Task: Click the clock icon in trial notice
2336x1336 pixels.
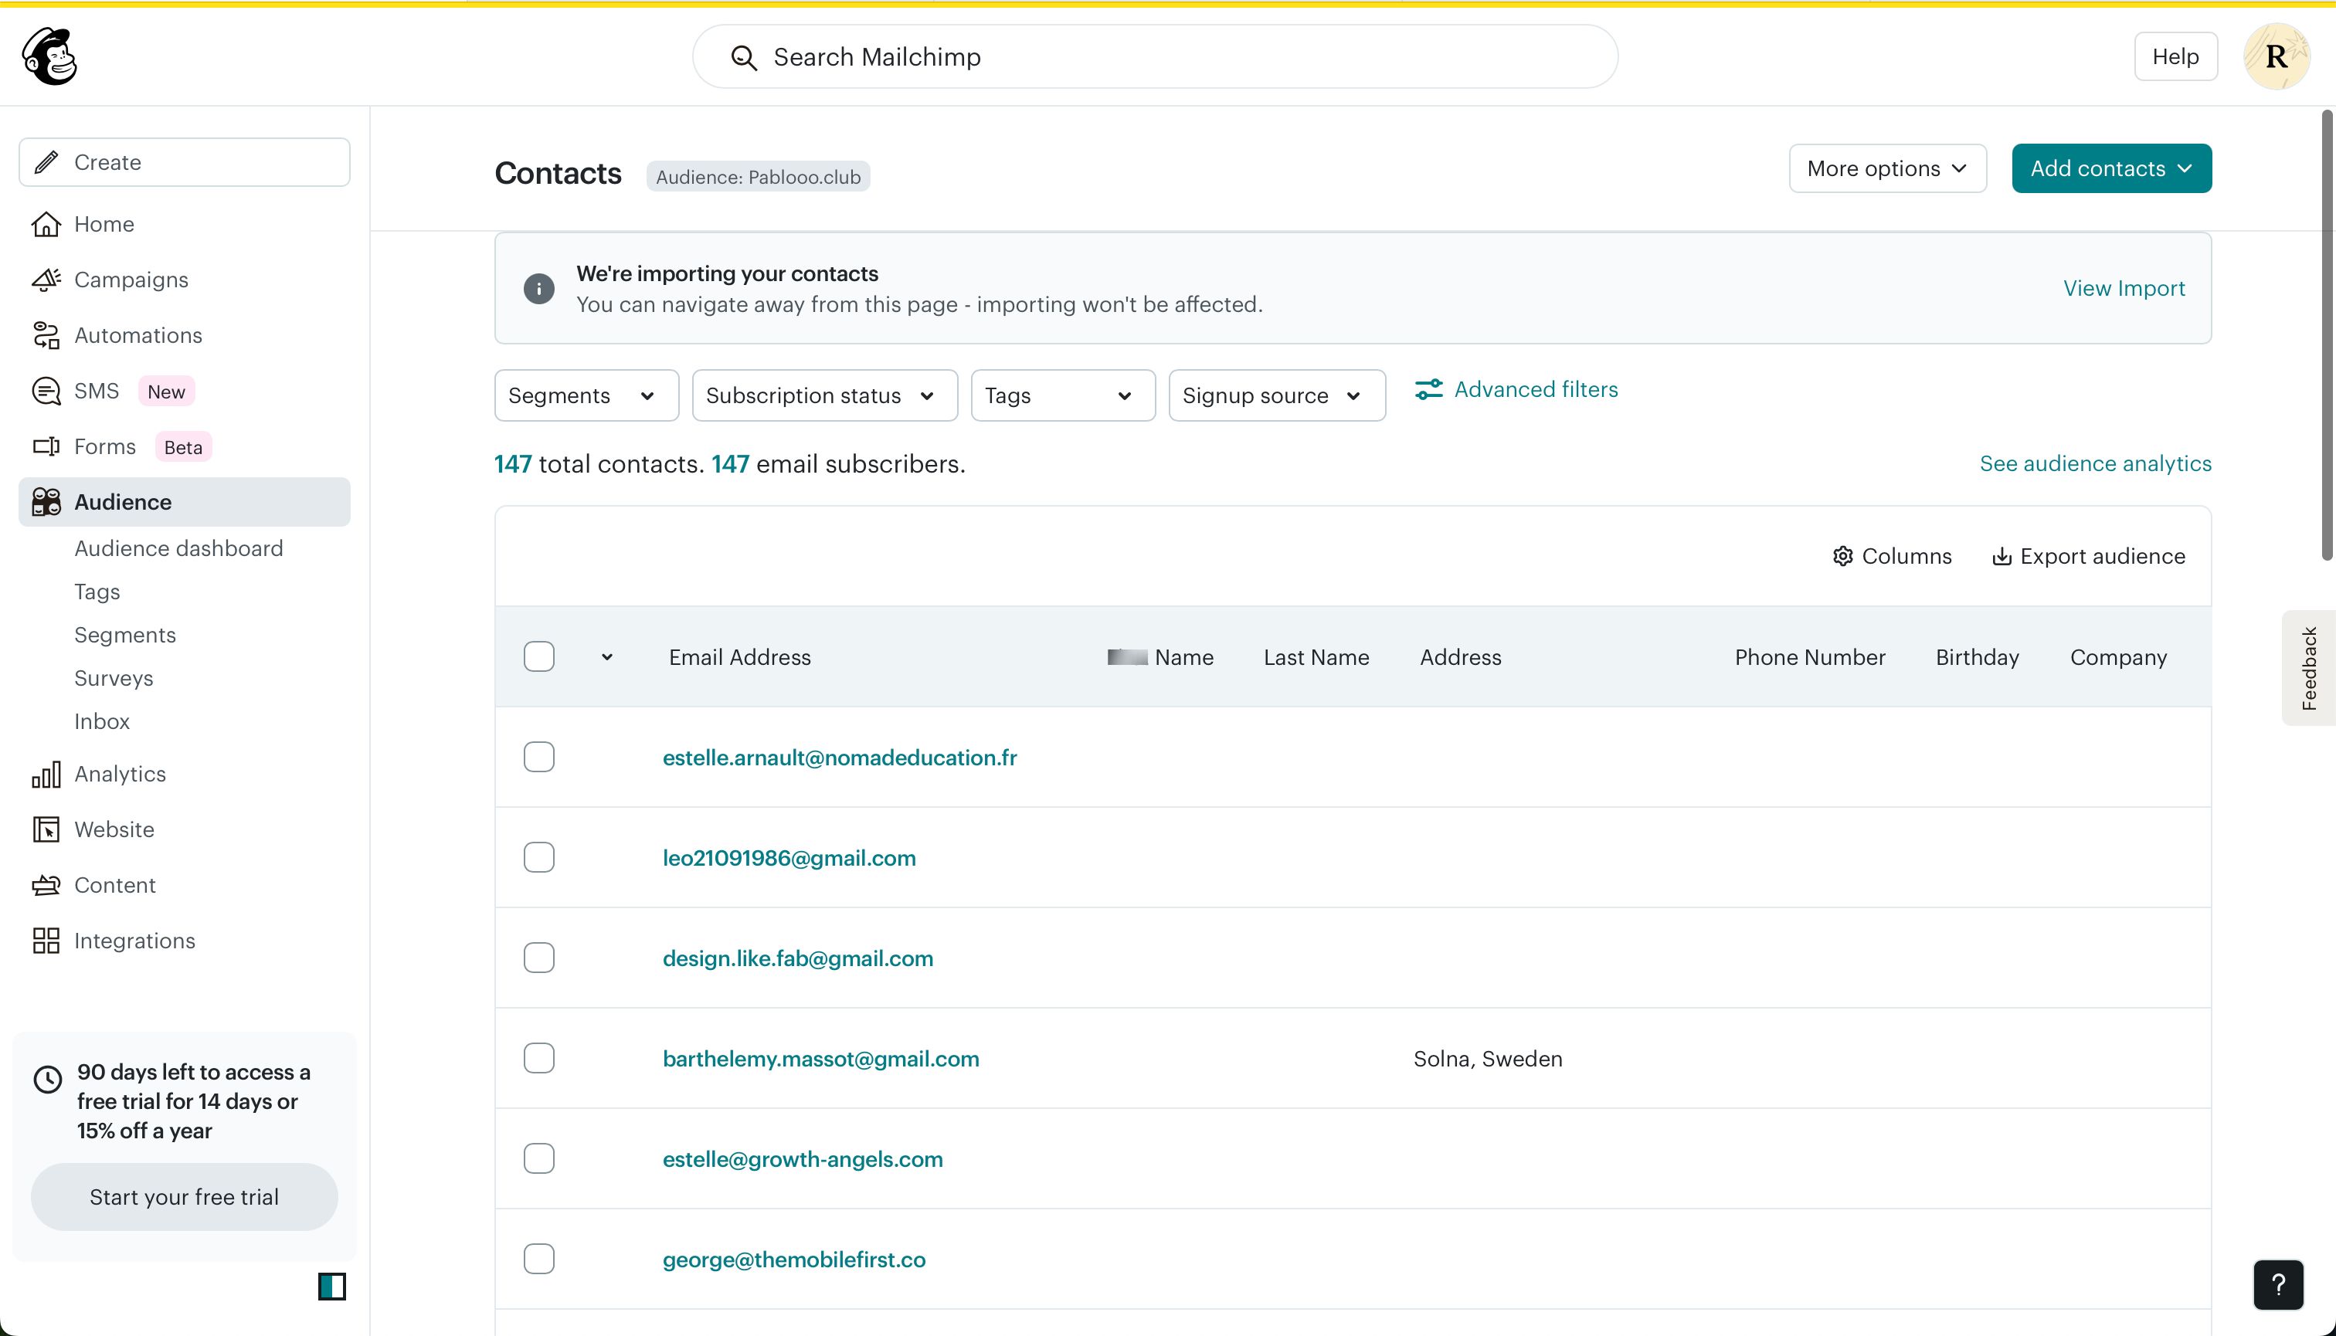Action: pyautogui.click(x=48, y=1079)
